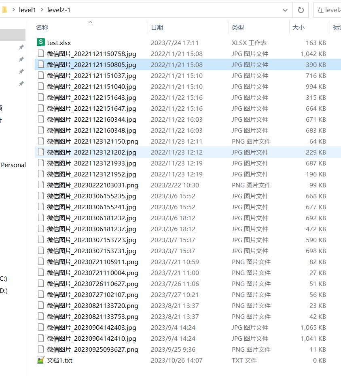
Task: Click file icon of 微信图片_20221122160348.jpg
Action: pos(41,130)
